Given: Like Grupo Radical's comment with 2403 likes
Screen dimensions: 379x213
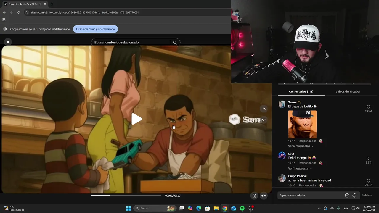Looking at the screenshot, I should pos(368,181).
